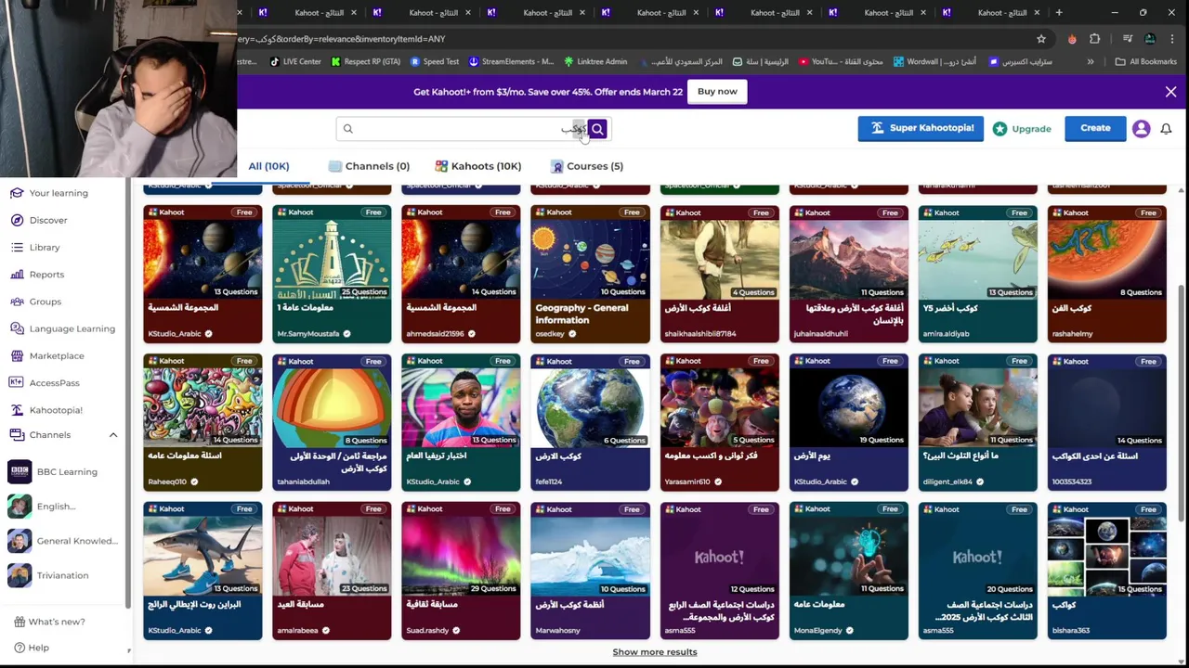Select the All (10K) tab
This screenshot has width=1189, height=668.
[268, 166]
